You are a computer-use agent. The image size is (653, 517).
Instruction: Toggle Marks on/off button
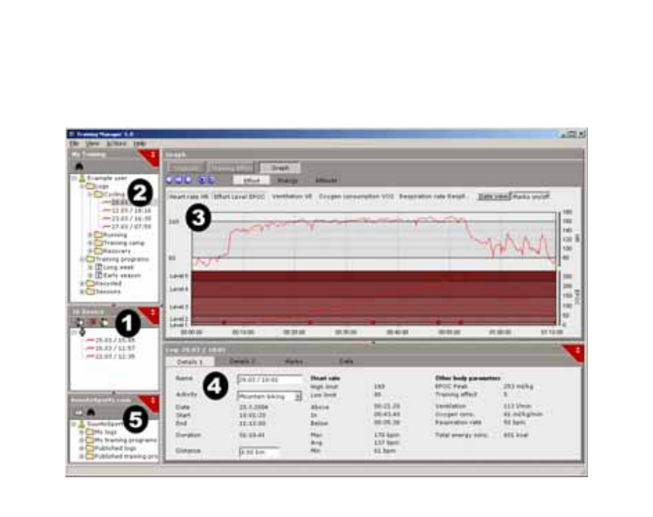pos(530,197)
